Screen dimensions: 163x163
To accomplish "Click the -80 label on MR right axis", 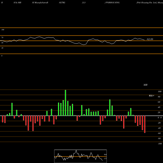I will [x=159, y=139].
